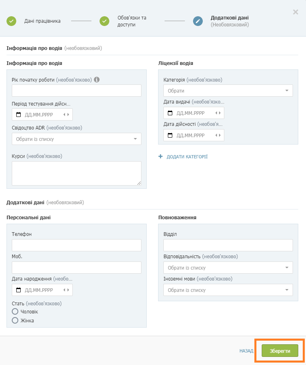Select the Чоловік radio button
The width and height of the screenshot is (306, 365).
(x=15, y=311)
